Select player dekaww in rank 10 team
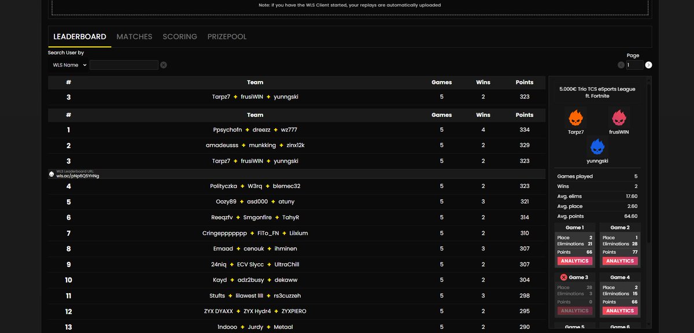The width and height of the screenshot is (694, 333). coord(286,280)
